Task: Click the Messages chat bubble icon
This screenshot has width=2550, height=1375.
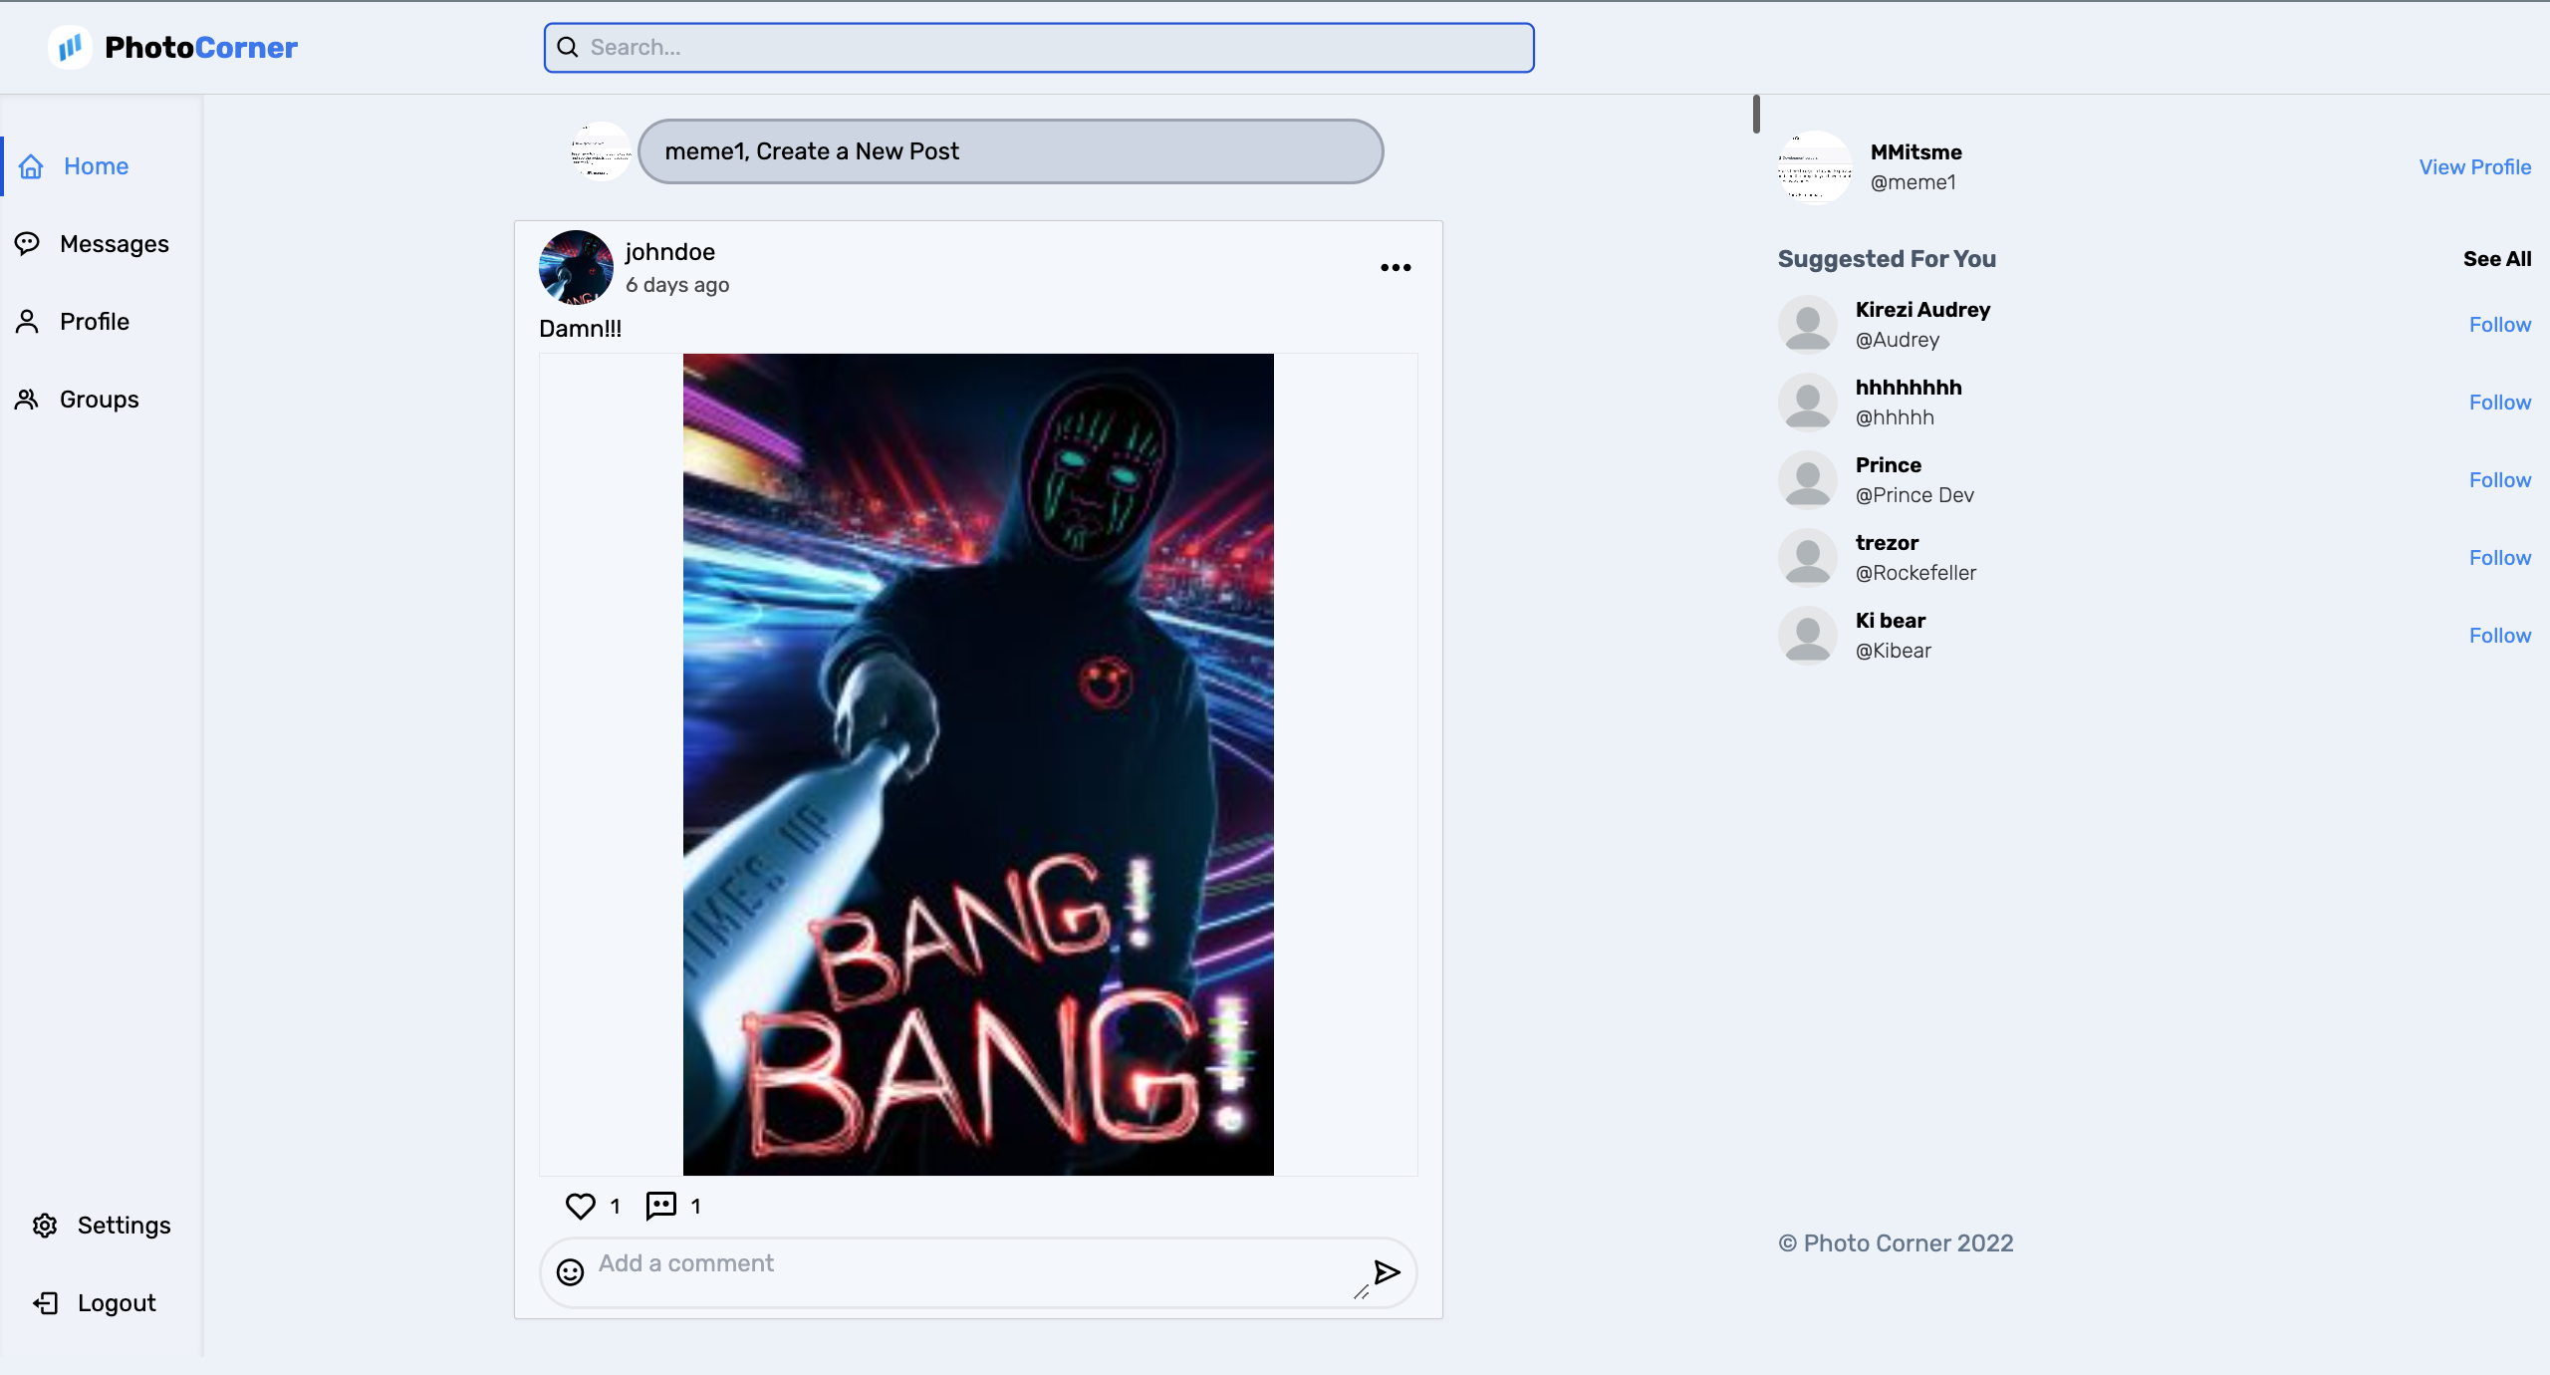Action: point(28,243)
